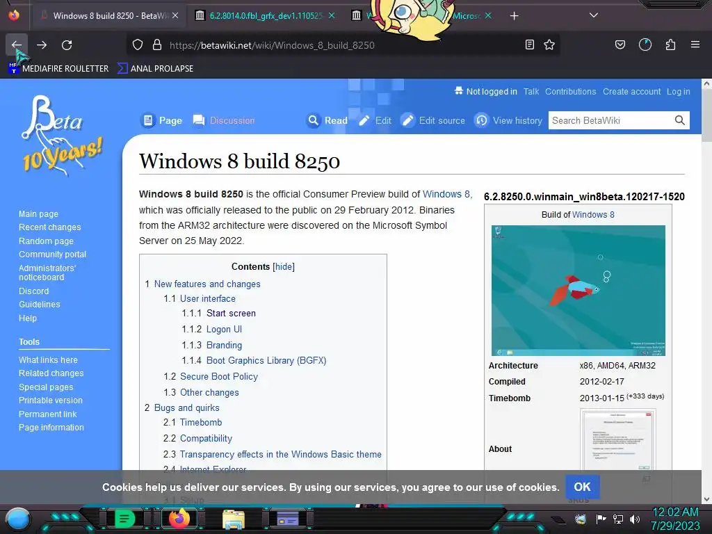Open Printable version
This screenshot has width=712, height=534.
tap(51, 400)
